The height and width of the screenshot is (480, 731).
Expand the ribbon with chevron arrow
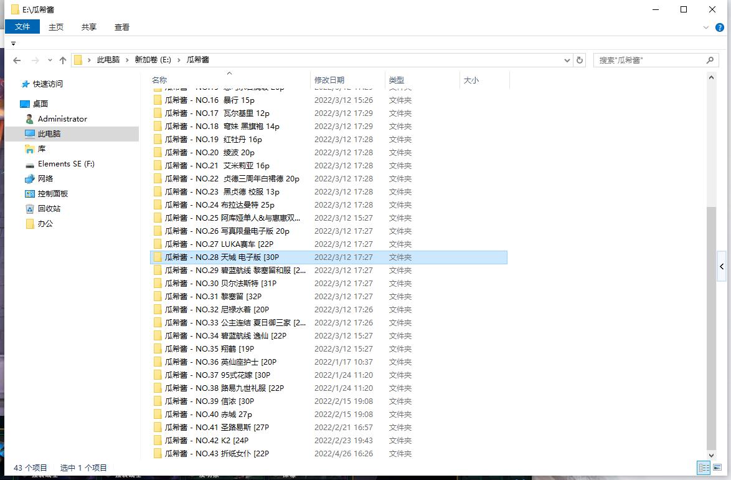click(x=706, y=27)
